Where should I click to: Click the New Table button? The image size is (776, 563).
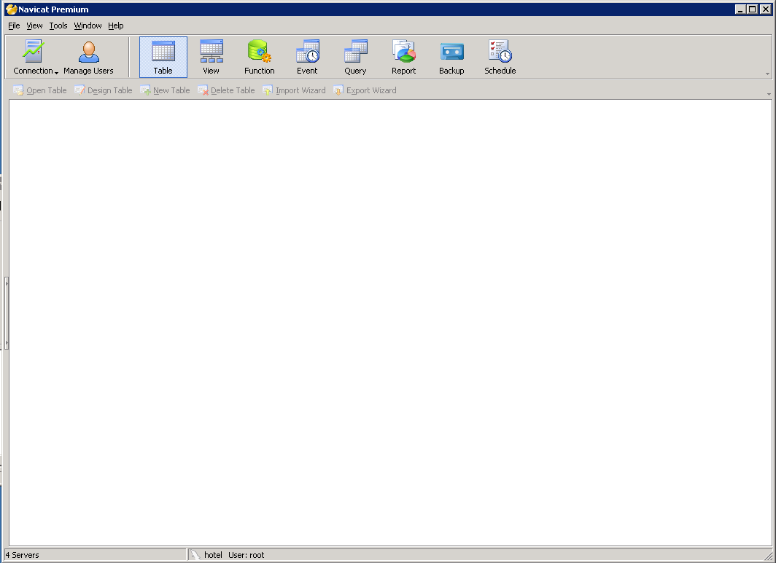click(x=165, y=90)
